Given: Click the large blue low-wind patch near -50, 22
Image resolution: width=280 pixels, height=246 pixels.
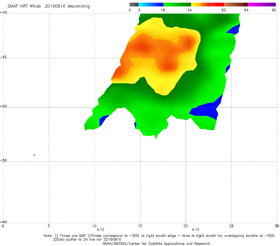Looking at the screenshot, I should coord(206,110).
